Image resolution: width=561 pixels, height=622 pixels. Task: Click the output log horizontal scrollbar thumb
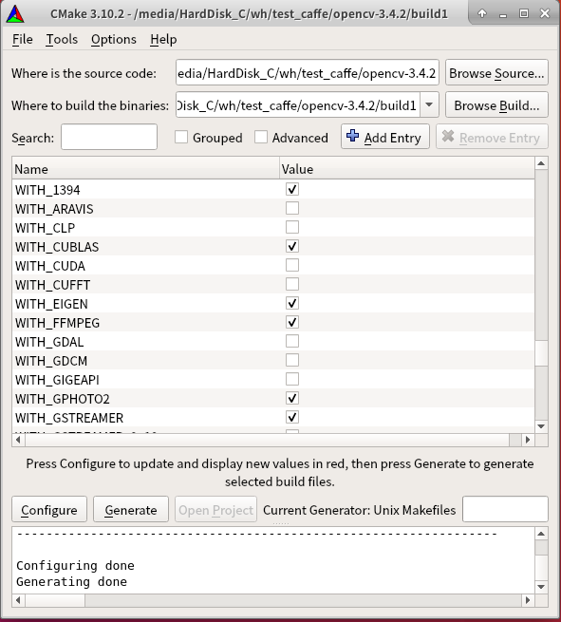point(55,600)
